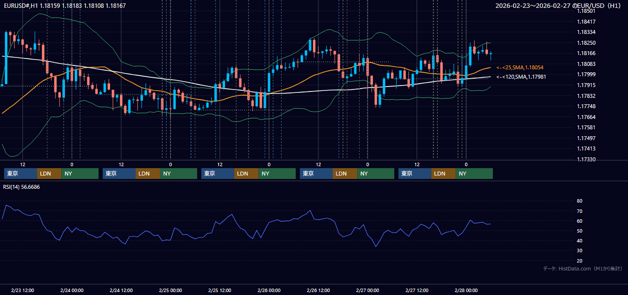Click the EURUSD#,H1 price header text
This screenshot has width=628, height=295.
[64, 6]
